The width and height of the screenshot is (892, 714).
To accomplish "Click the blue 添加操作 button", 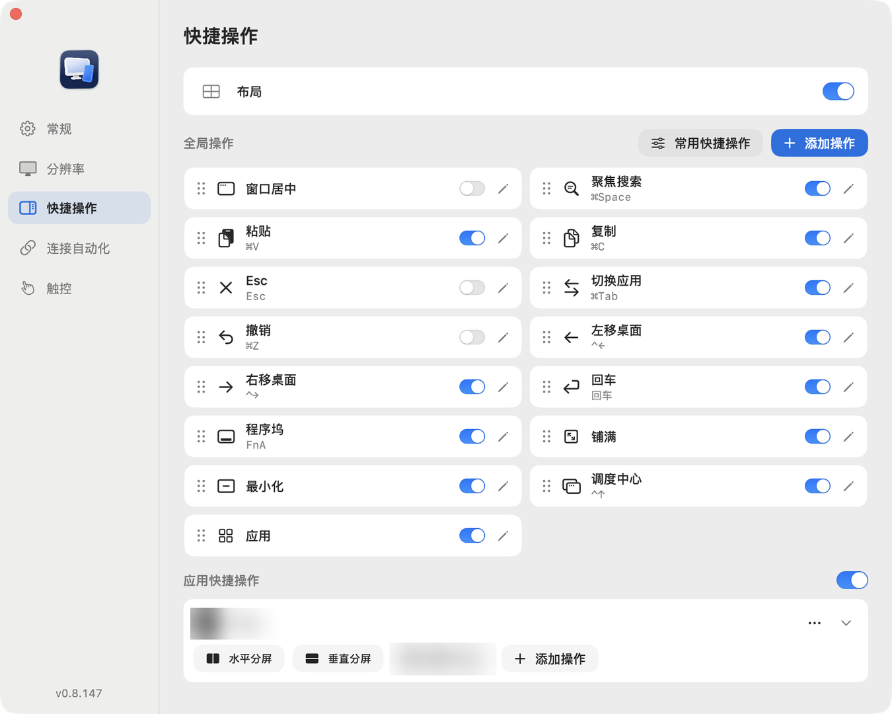I will 819,143.
